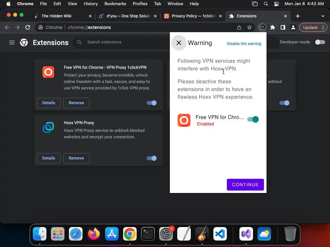Remove the Free VPN for Chrome extension
The width and height of the screenshot is (330, 247).
coord(76,103)
